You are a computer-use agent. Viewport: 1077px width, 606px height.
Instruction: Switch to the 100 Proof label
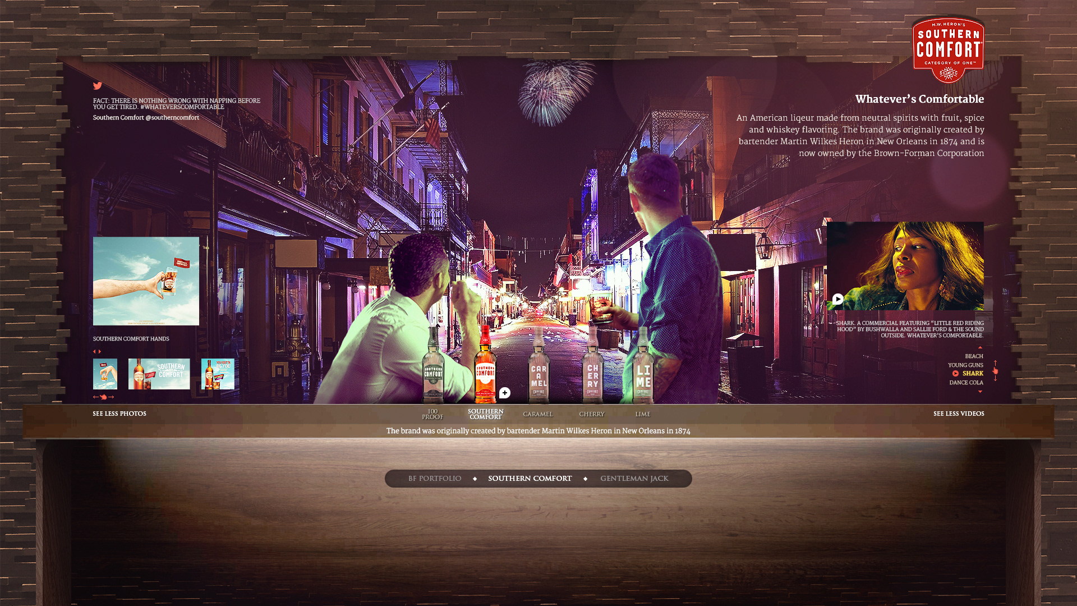click(432, 415)
